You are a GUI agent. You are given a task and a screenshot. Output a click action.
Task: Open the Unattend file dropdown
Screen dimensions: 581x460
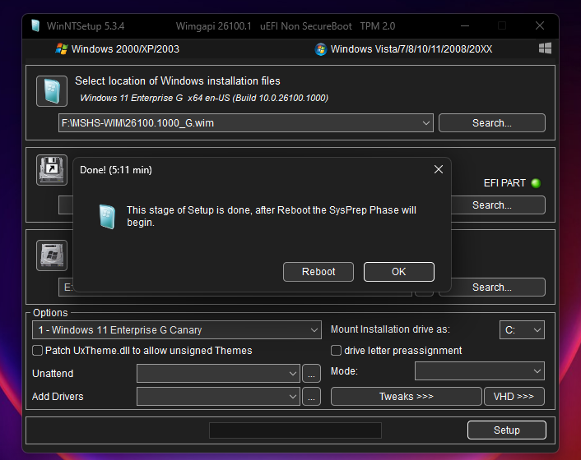[x=218, y=374]
